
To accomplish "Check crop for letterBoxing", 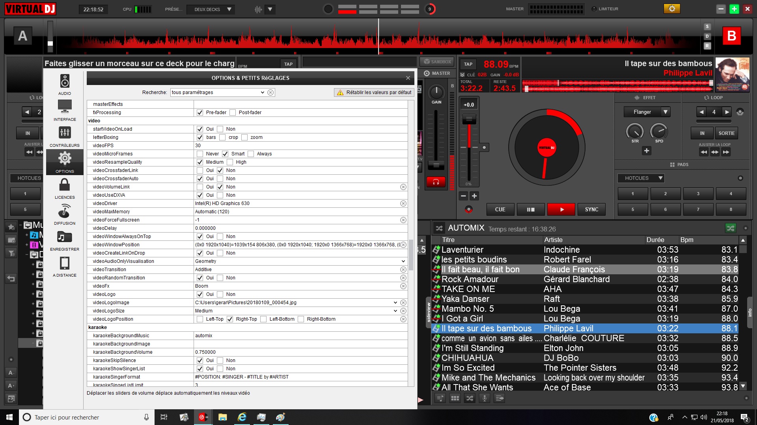I will click(222, 137).
